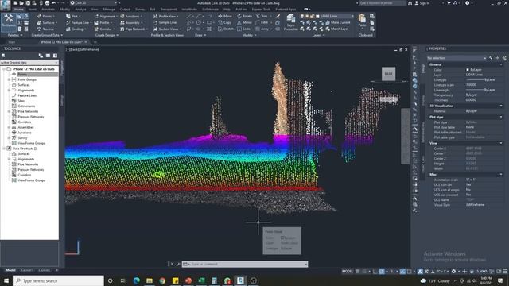Expand the Point Groups tree node
Image resolution: width=509 pixels, height=286 pixels.
[x=9, y=79]
